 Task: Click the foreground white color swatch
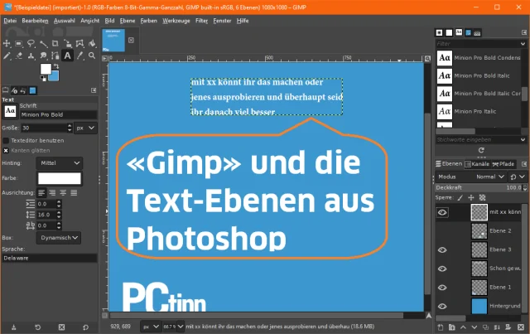pyautogui.click(x=46, y=69)
